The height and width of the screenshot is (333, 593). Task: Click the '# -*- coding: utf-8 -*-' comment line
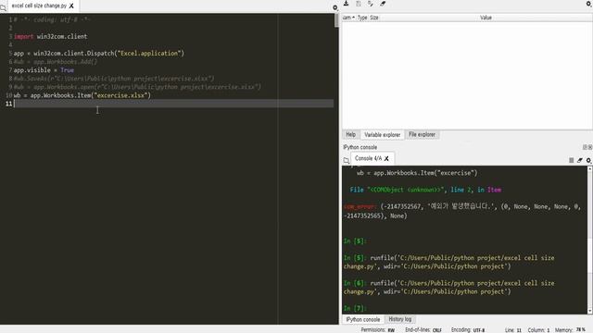(52, 19)
